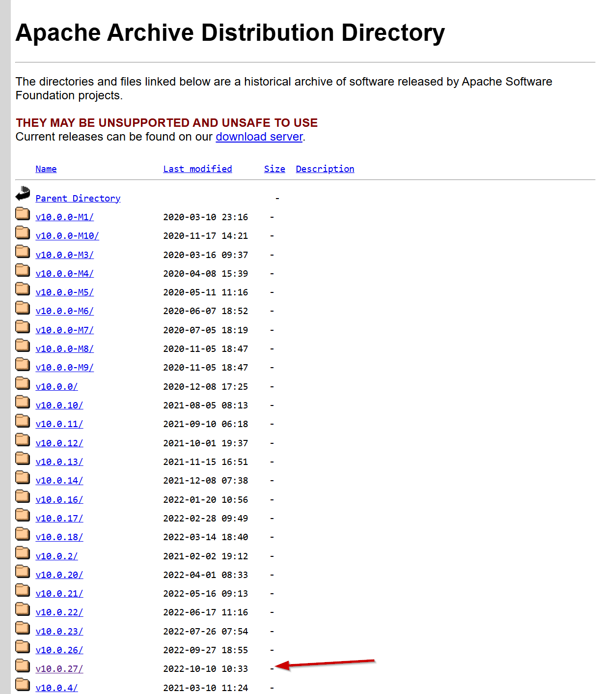Click folder icon next to v10.0.0-M1/
Screen dimensions: 599x694
(23, 214)
